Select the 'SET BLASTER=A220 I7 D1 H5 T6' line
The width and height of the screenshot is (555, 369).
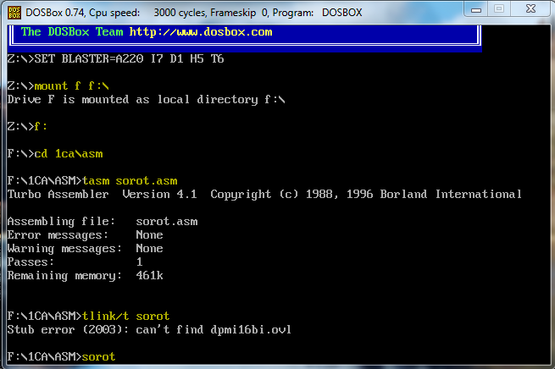pyautogui.click(x=116, y=58)
